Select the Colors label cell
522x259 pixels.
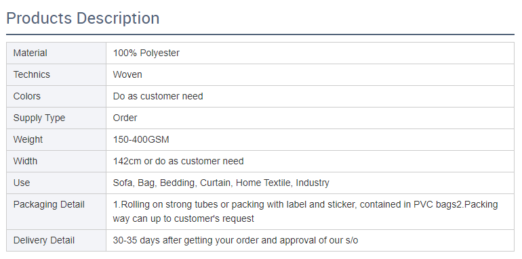point(56,96)
